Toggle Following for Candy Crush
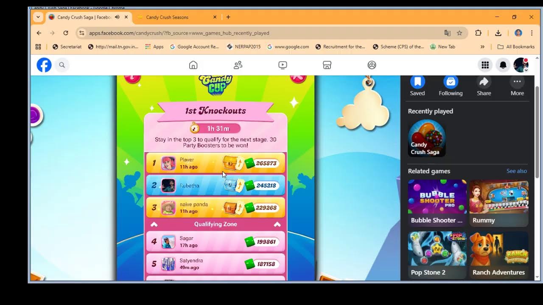 [x=451, y=82]
